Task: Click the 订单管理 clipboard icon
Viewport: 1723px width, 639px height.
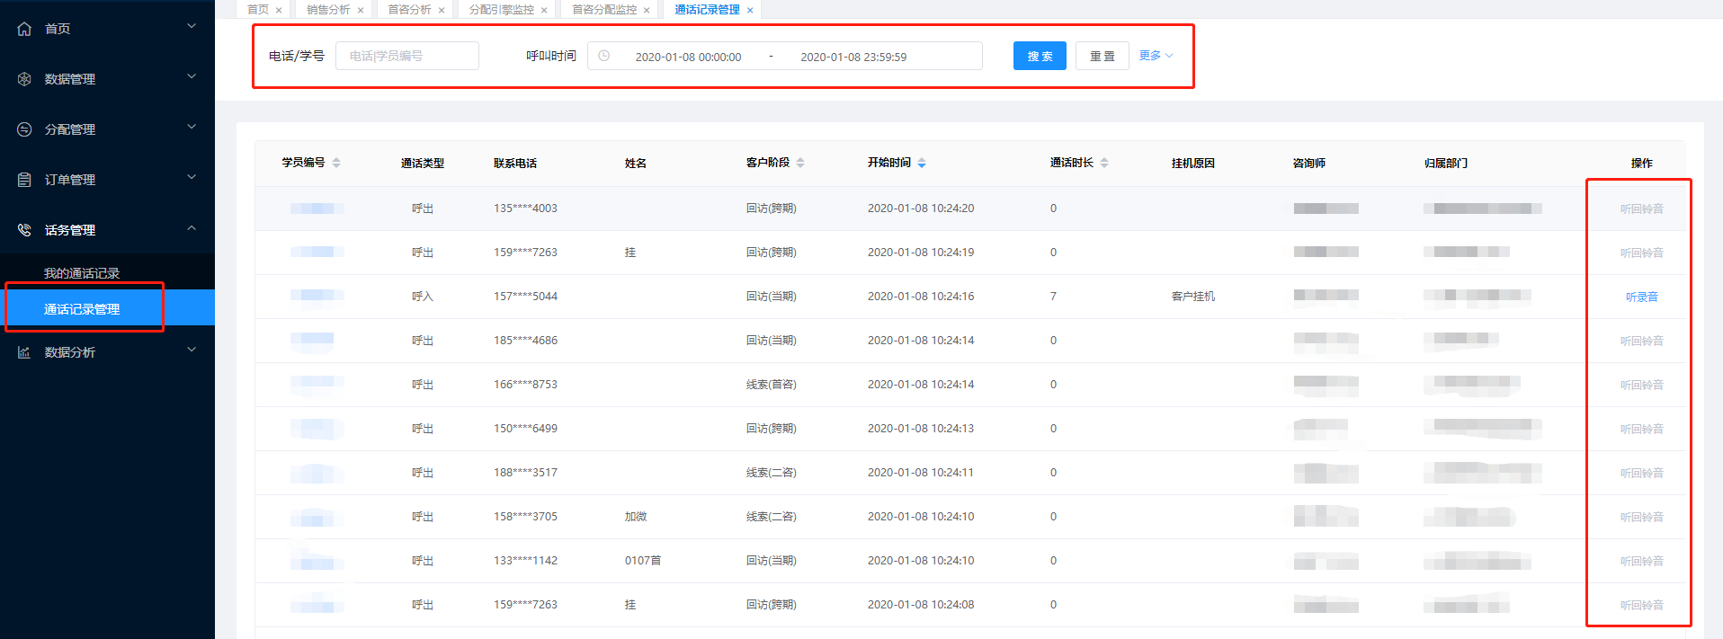Action: [24, 180]
